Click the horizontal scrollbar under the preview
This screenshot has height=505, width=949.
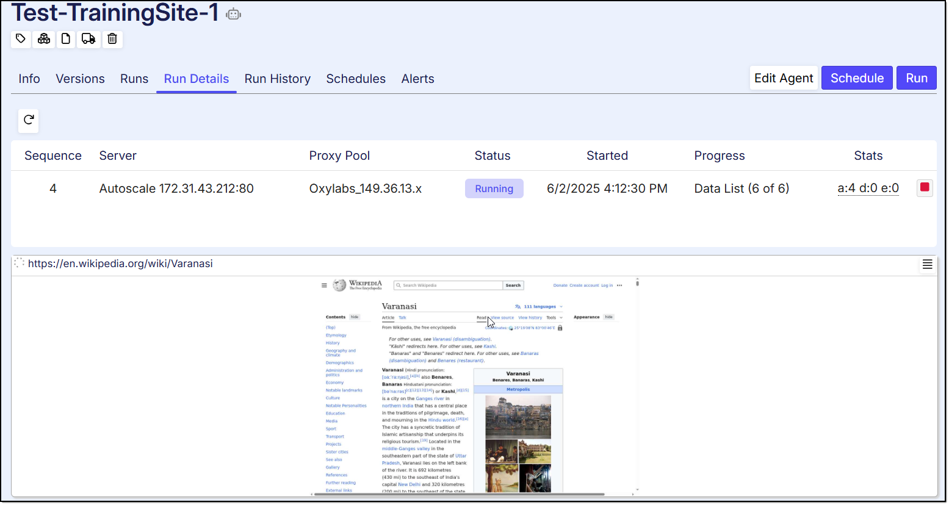(x=458, y=495)
